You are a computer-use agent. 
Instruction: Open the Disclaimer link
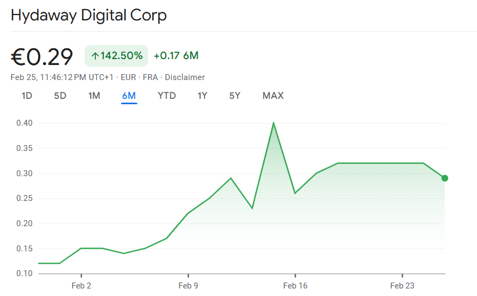click(x=185, y=77)
